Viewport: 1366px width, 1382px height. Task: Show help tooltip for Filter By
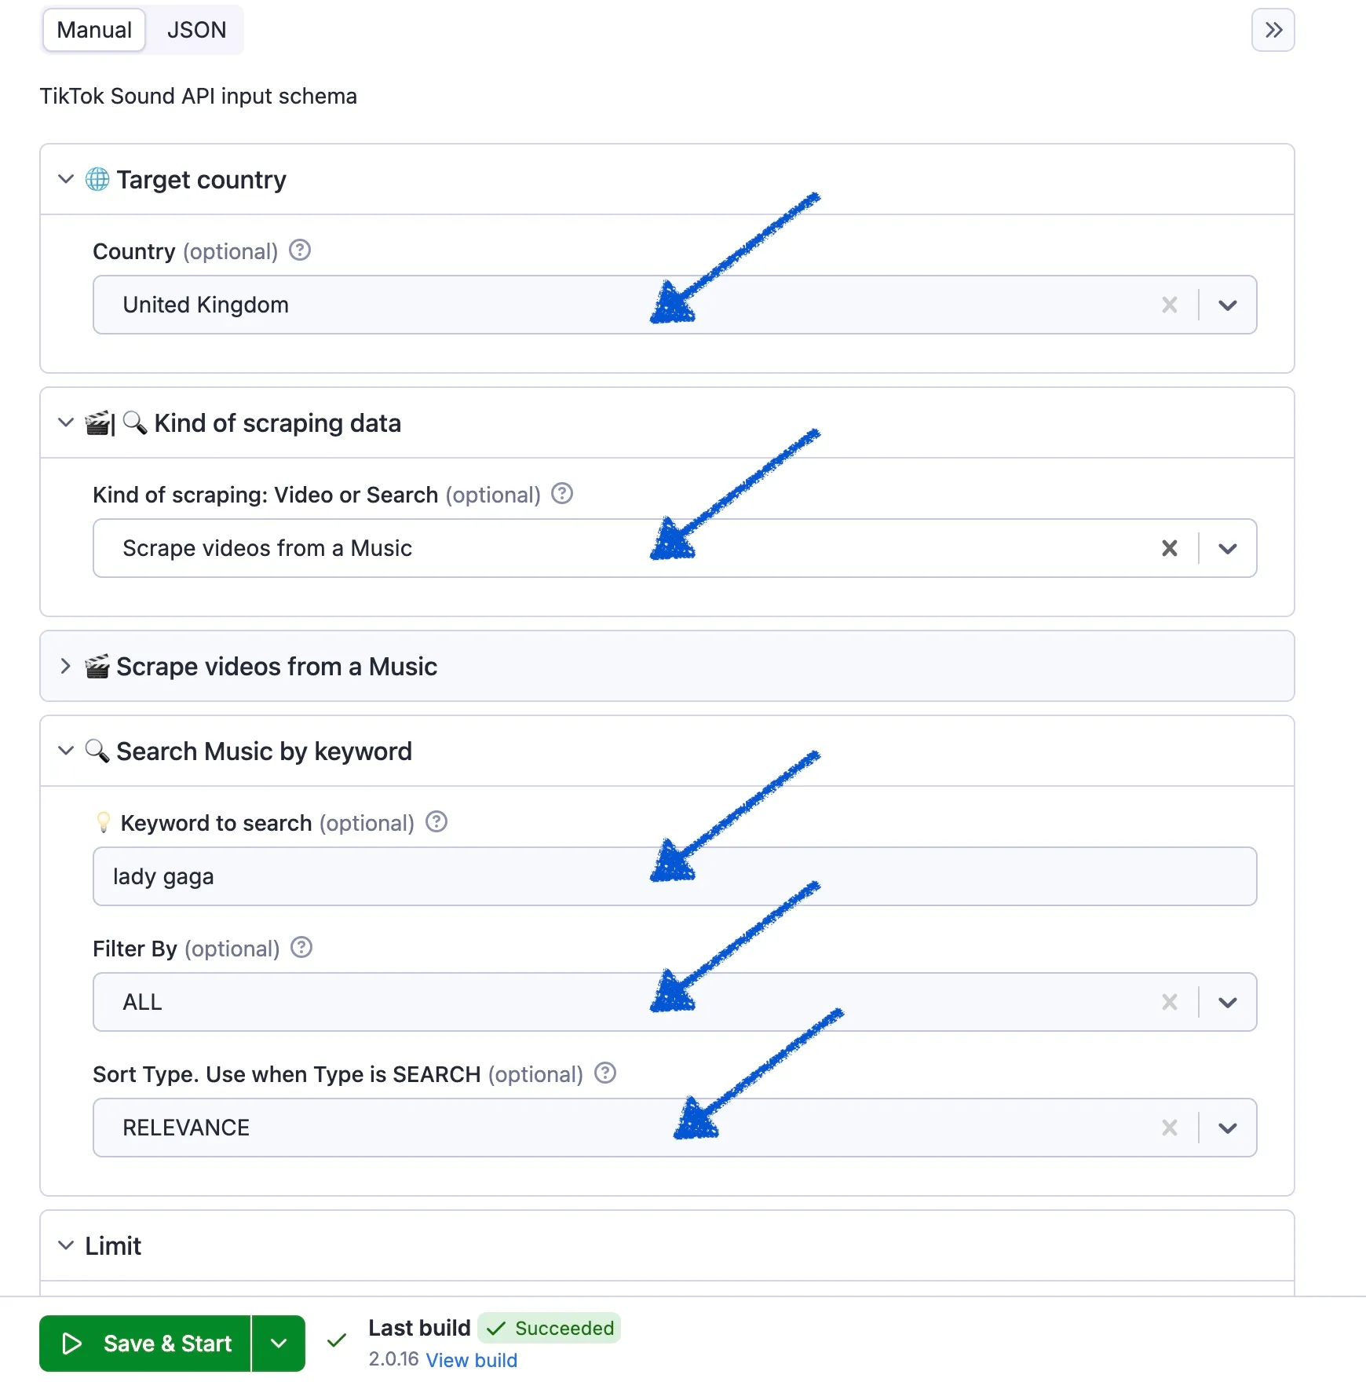click(x=301, y=948)
